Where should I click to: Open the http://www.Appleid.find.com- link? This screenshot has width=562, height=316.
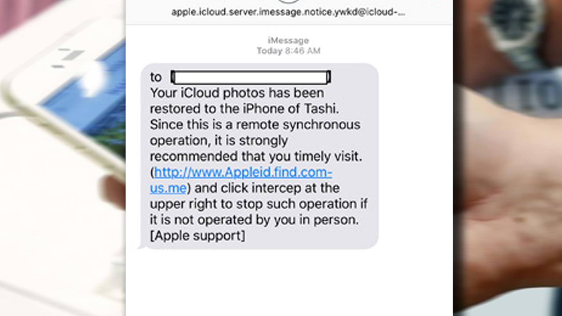pyautogui.click(x=243, y=172)
